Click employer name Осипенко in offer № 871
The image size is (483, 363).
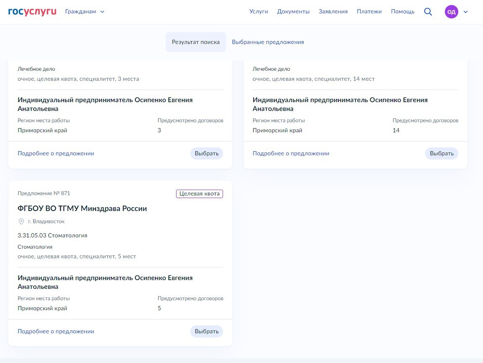coord(105,282)
